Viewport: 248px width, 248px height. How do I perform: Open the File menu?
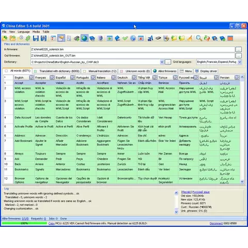click(4, 32)
